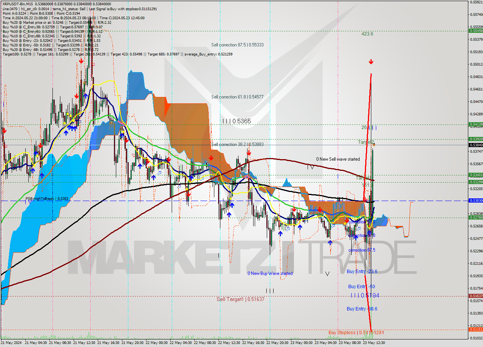The height and width of the screenshot is (347, 483).
Task: Select the 'Buy Stoploss | 0.51151291' label
Action: 356,333
